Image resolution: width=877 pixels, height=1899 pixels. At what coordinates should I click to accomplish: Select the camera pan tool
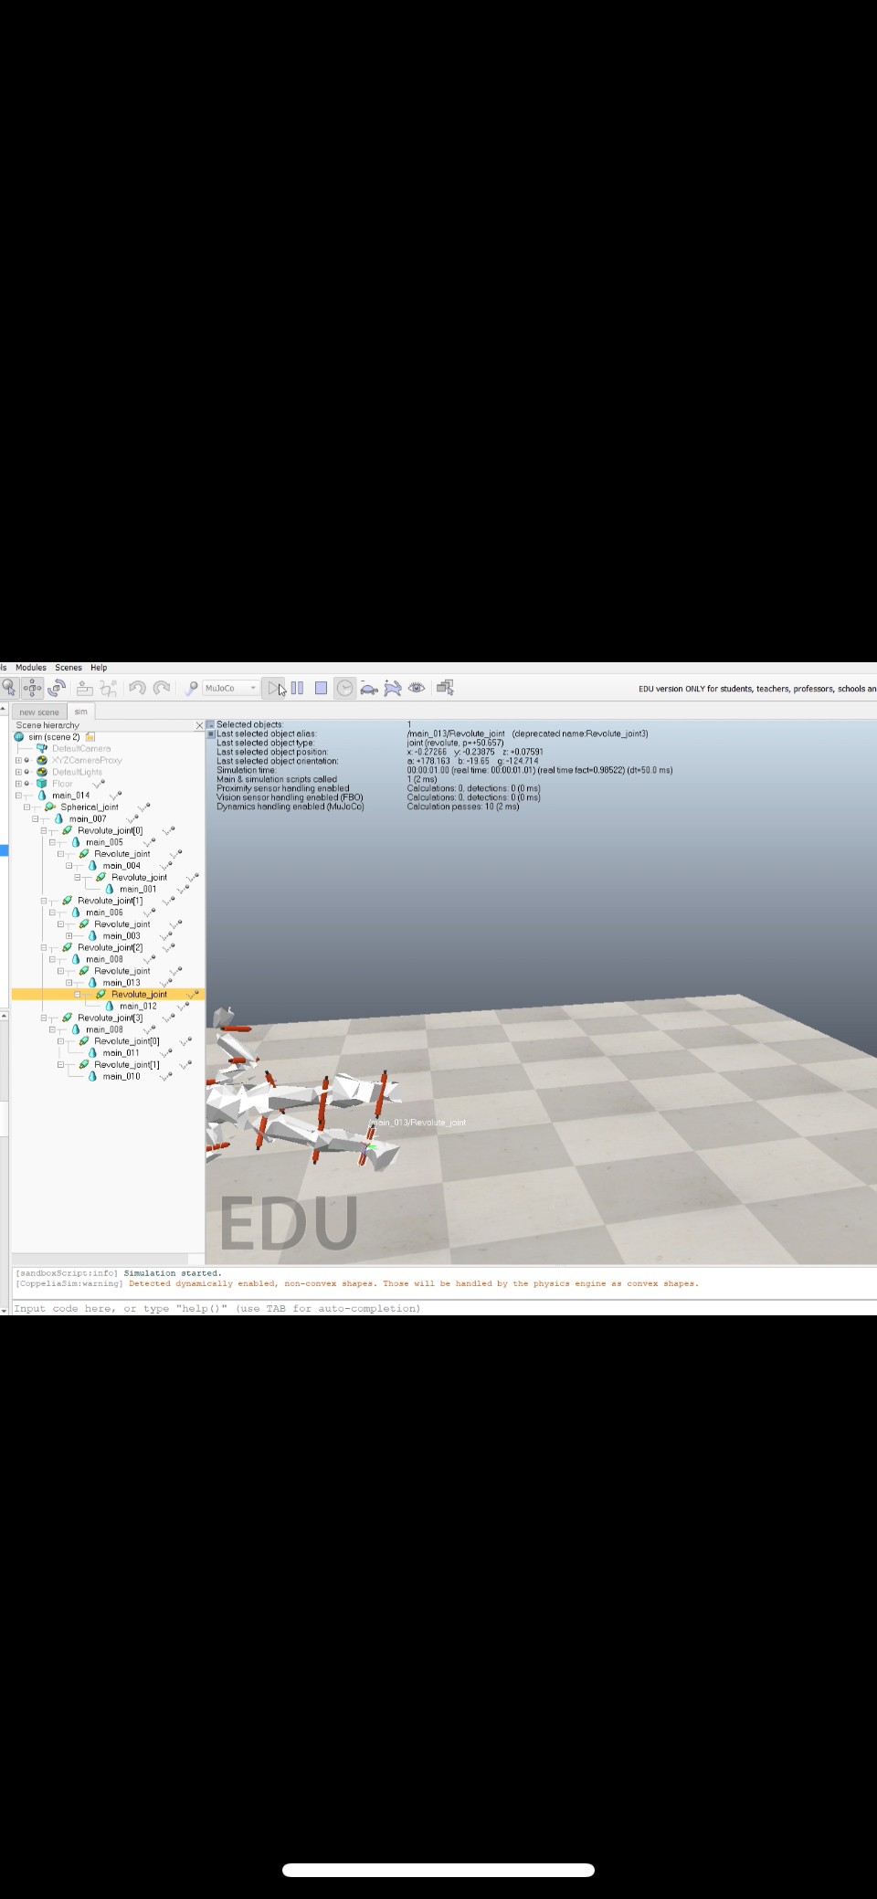click(9, 688)
